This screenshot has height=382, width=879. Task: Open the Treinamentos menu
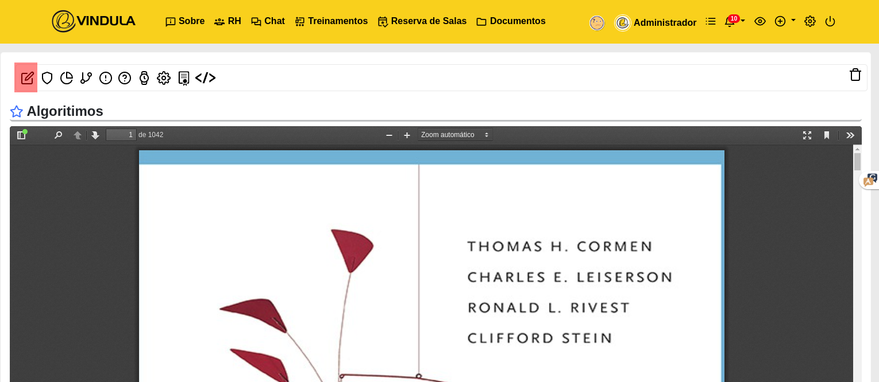click(x=331, y=21)
